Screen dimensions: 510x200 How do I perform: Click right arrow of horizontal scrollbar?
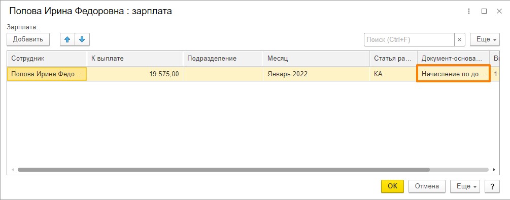[x=494, y=170]
